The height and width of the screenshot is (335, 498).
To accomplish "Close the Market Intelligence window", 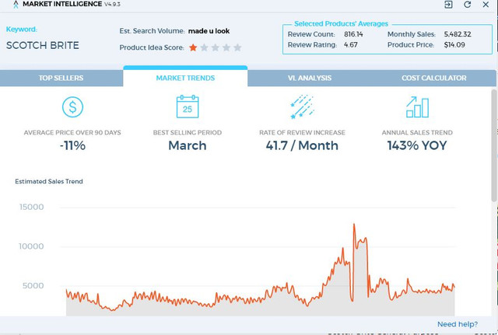I will pyautogui.click(x=486, y=5).
